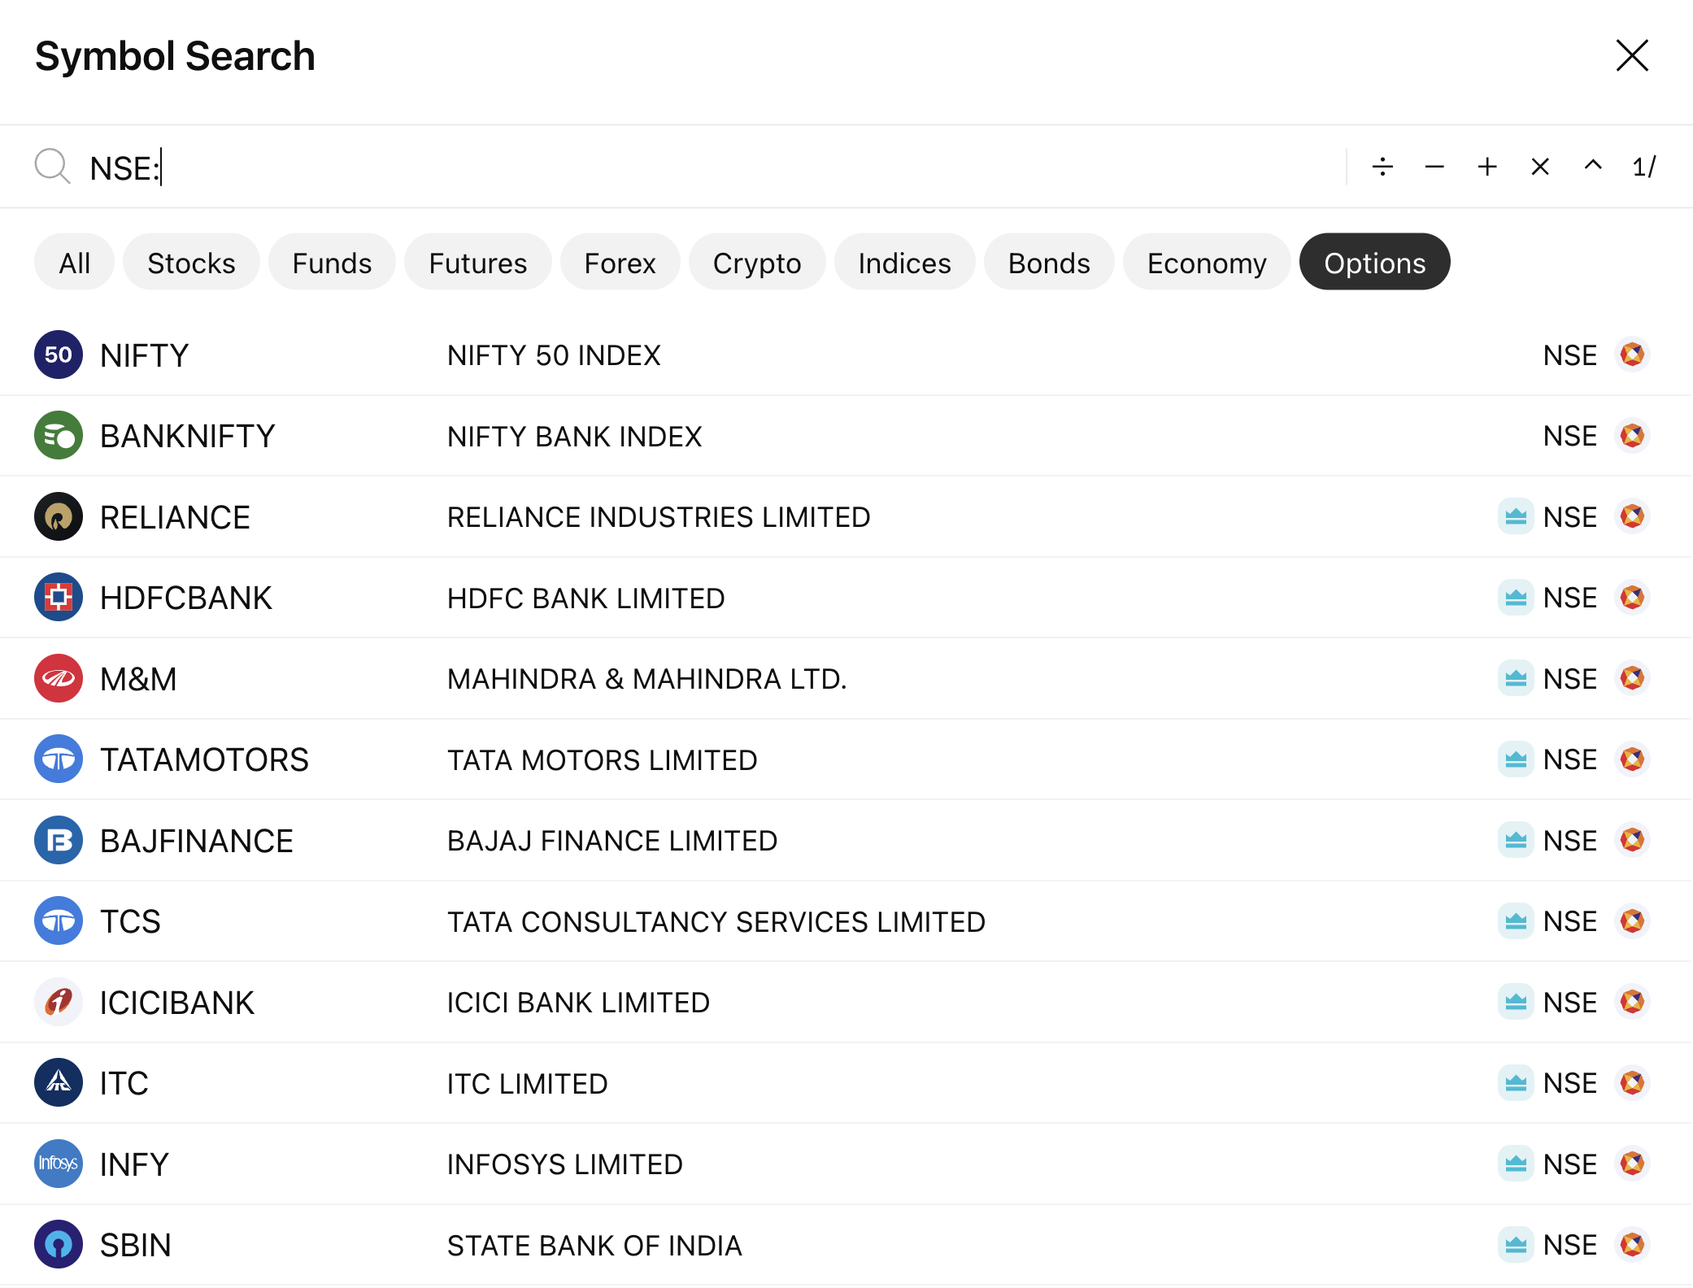Click the division operator icon
This screenshot has height=1288, width=1693.
coord(1382,167)
